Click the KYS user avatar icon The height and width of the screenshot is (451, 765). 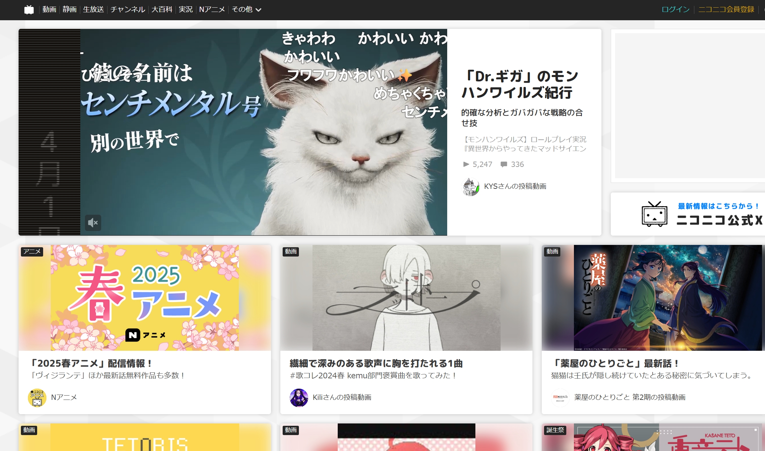pyautogui.click(x=471, y=187)
